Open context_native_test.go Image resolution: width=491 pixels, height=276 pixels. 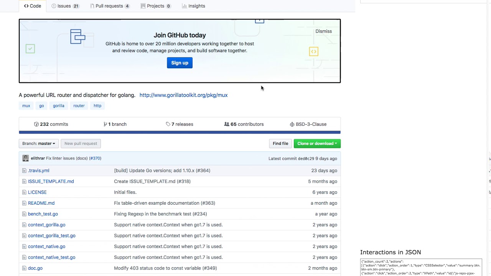click(x=51, y=257)
